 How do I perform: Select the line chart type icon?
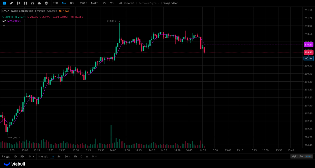(x=4, y=3)
